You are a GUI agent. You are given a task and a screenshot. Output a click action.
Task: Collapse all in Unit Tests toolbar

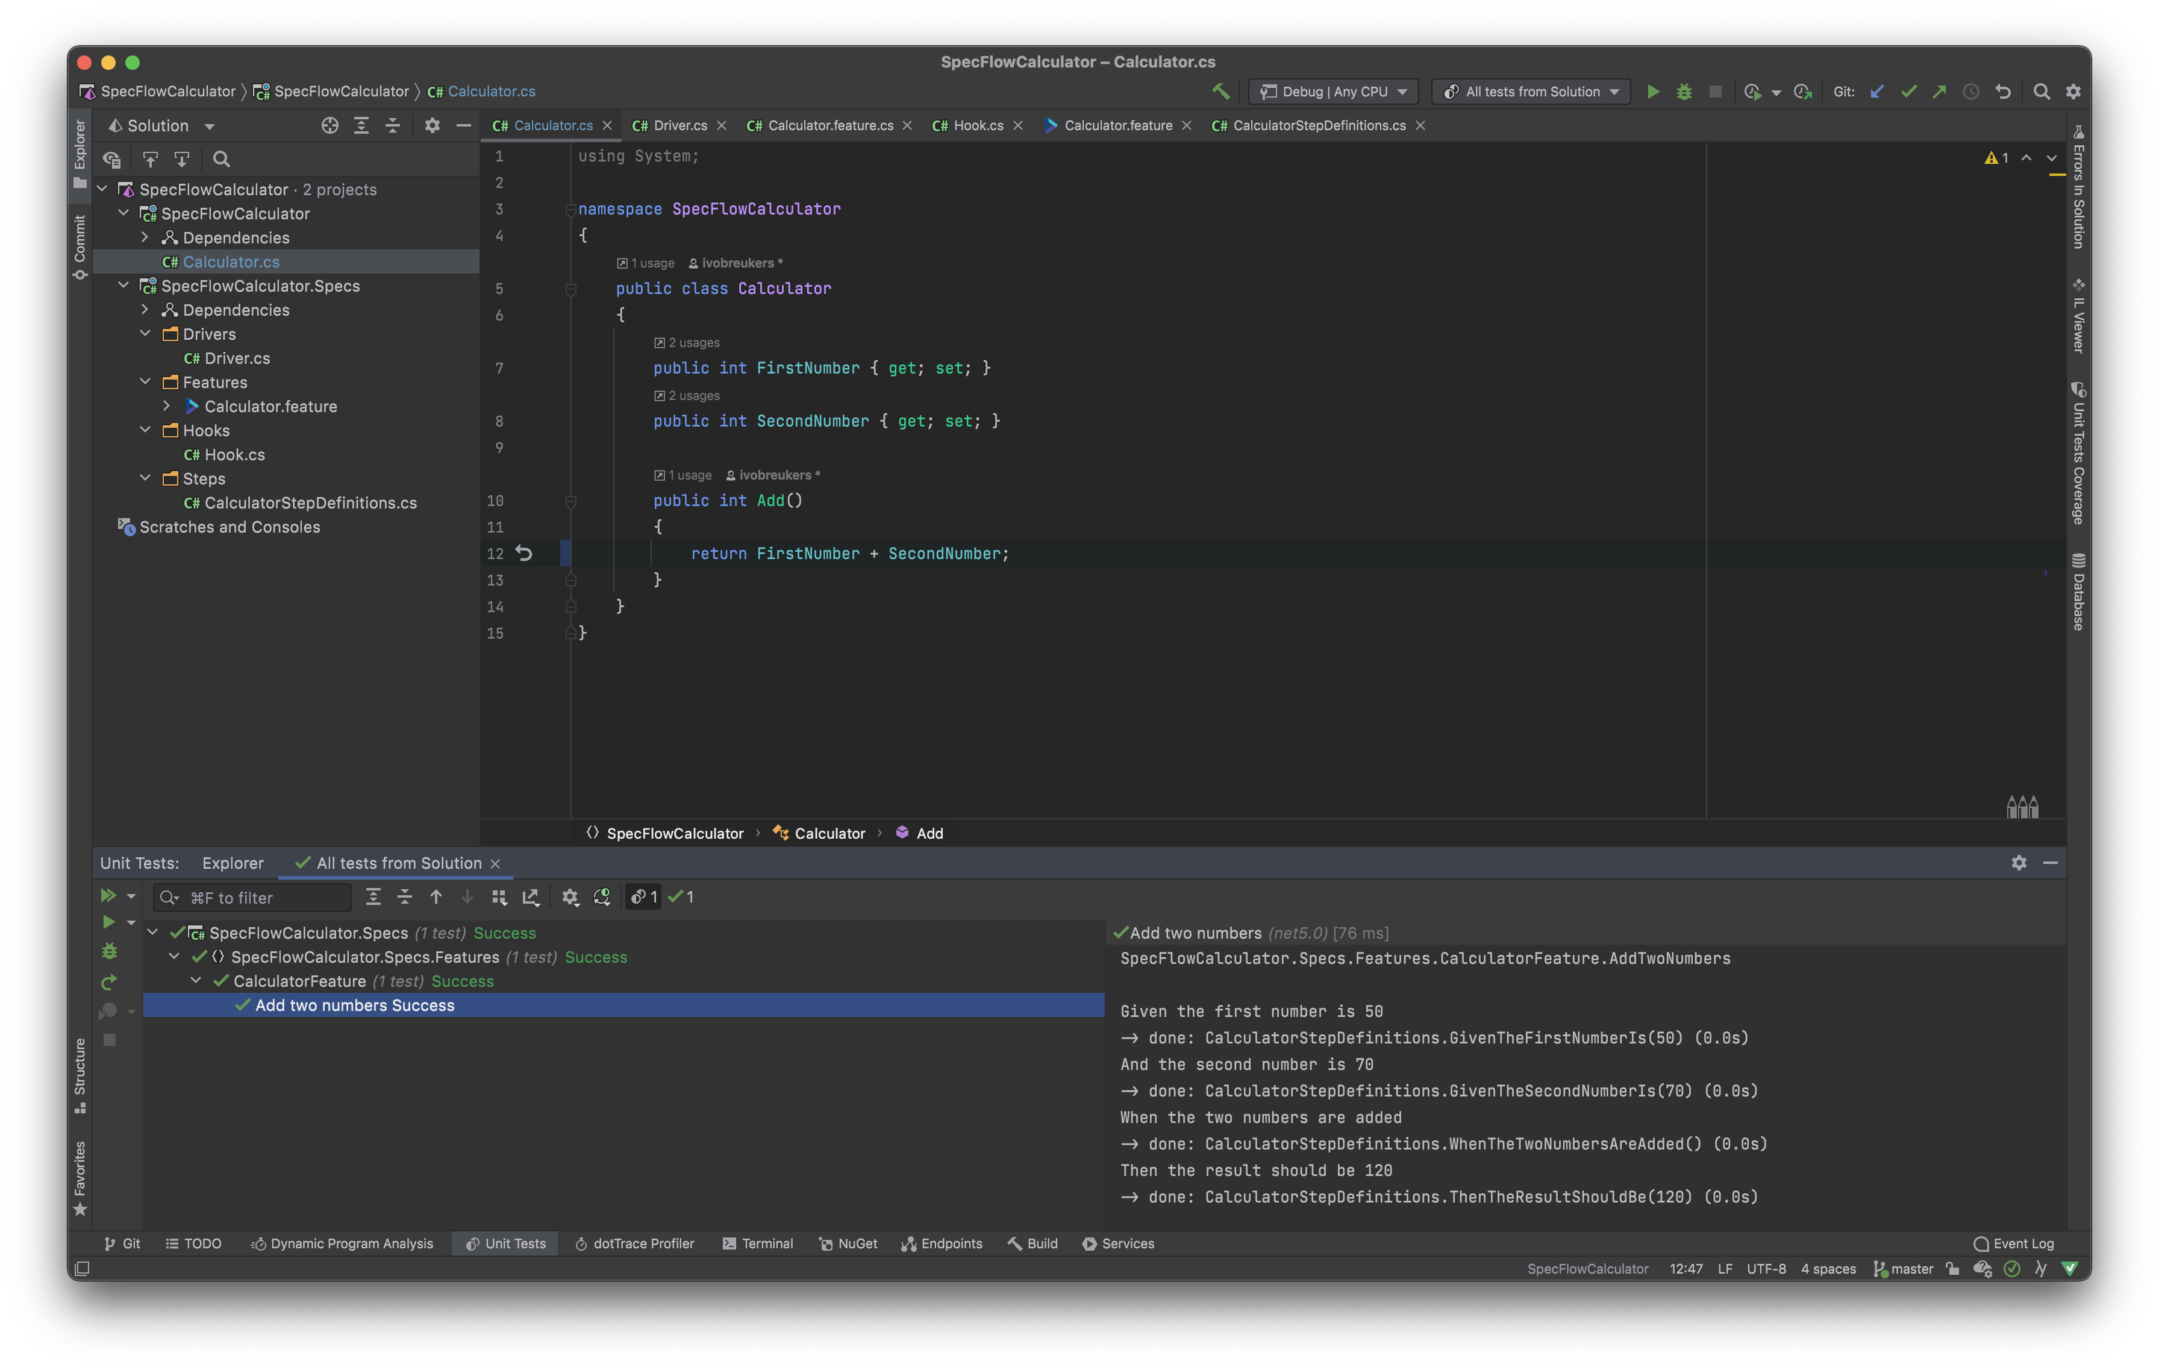pos(404,896)
